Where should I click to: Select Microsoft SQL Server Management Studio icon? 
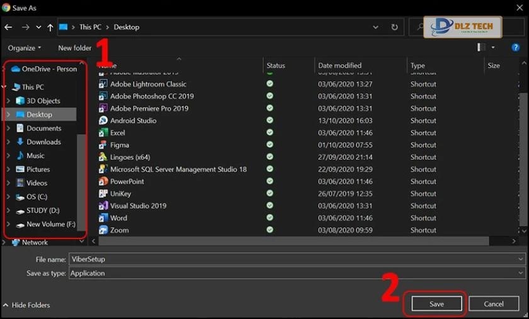pyautogui.click(x=103, y=169)
